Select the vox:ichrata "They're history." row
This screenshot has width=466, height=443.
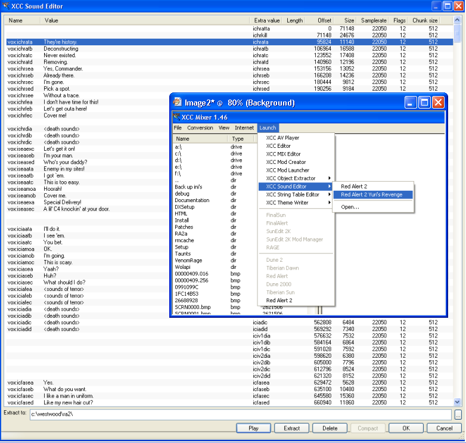point(229,42)
